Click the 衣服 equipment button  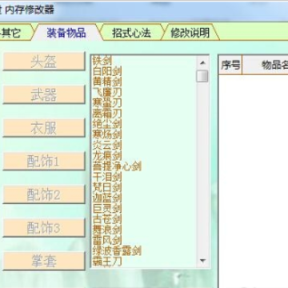[x=44, y=128]
